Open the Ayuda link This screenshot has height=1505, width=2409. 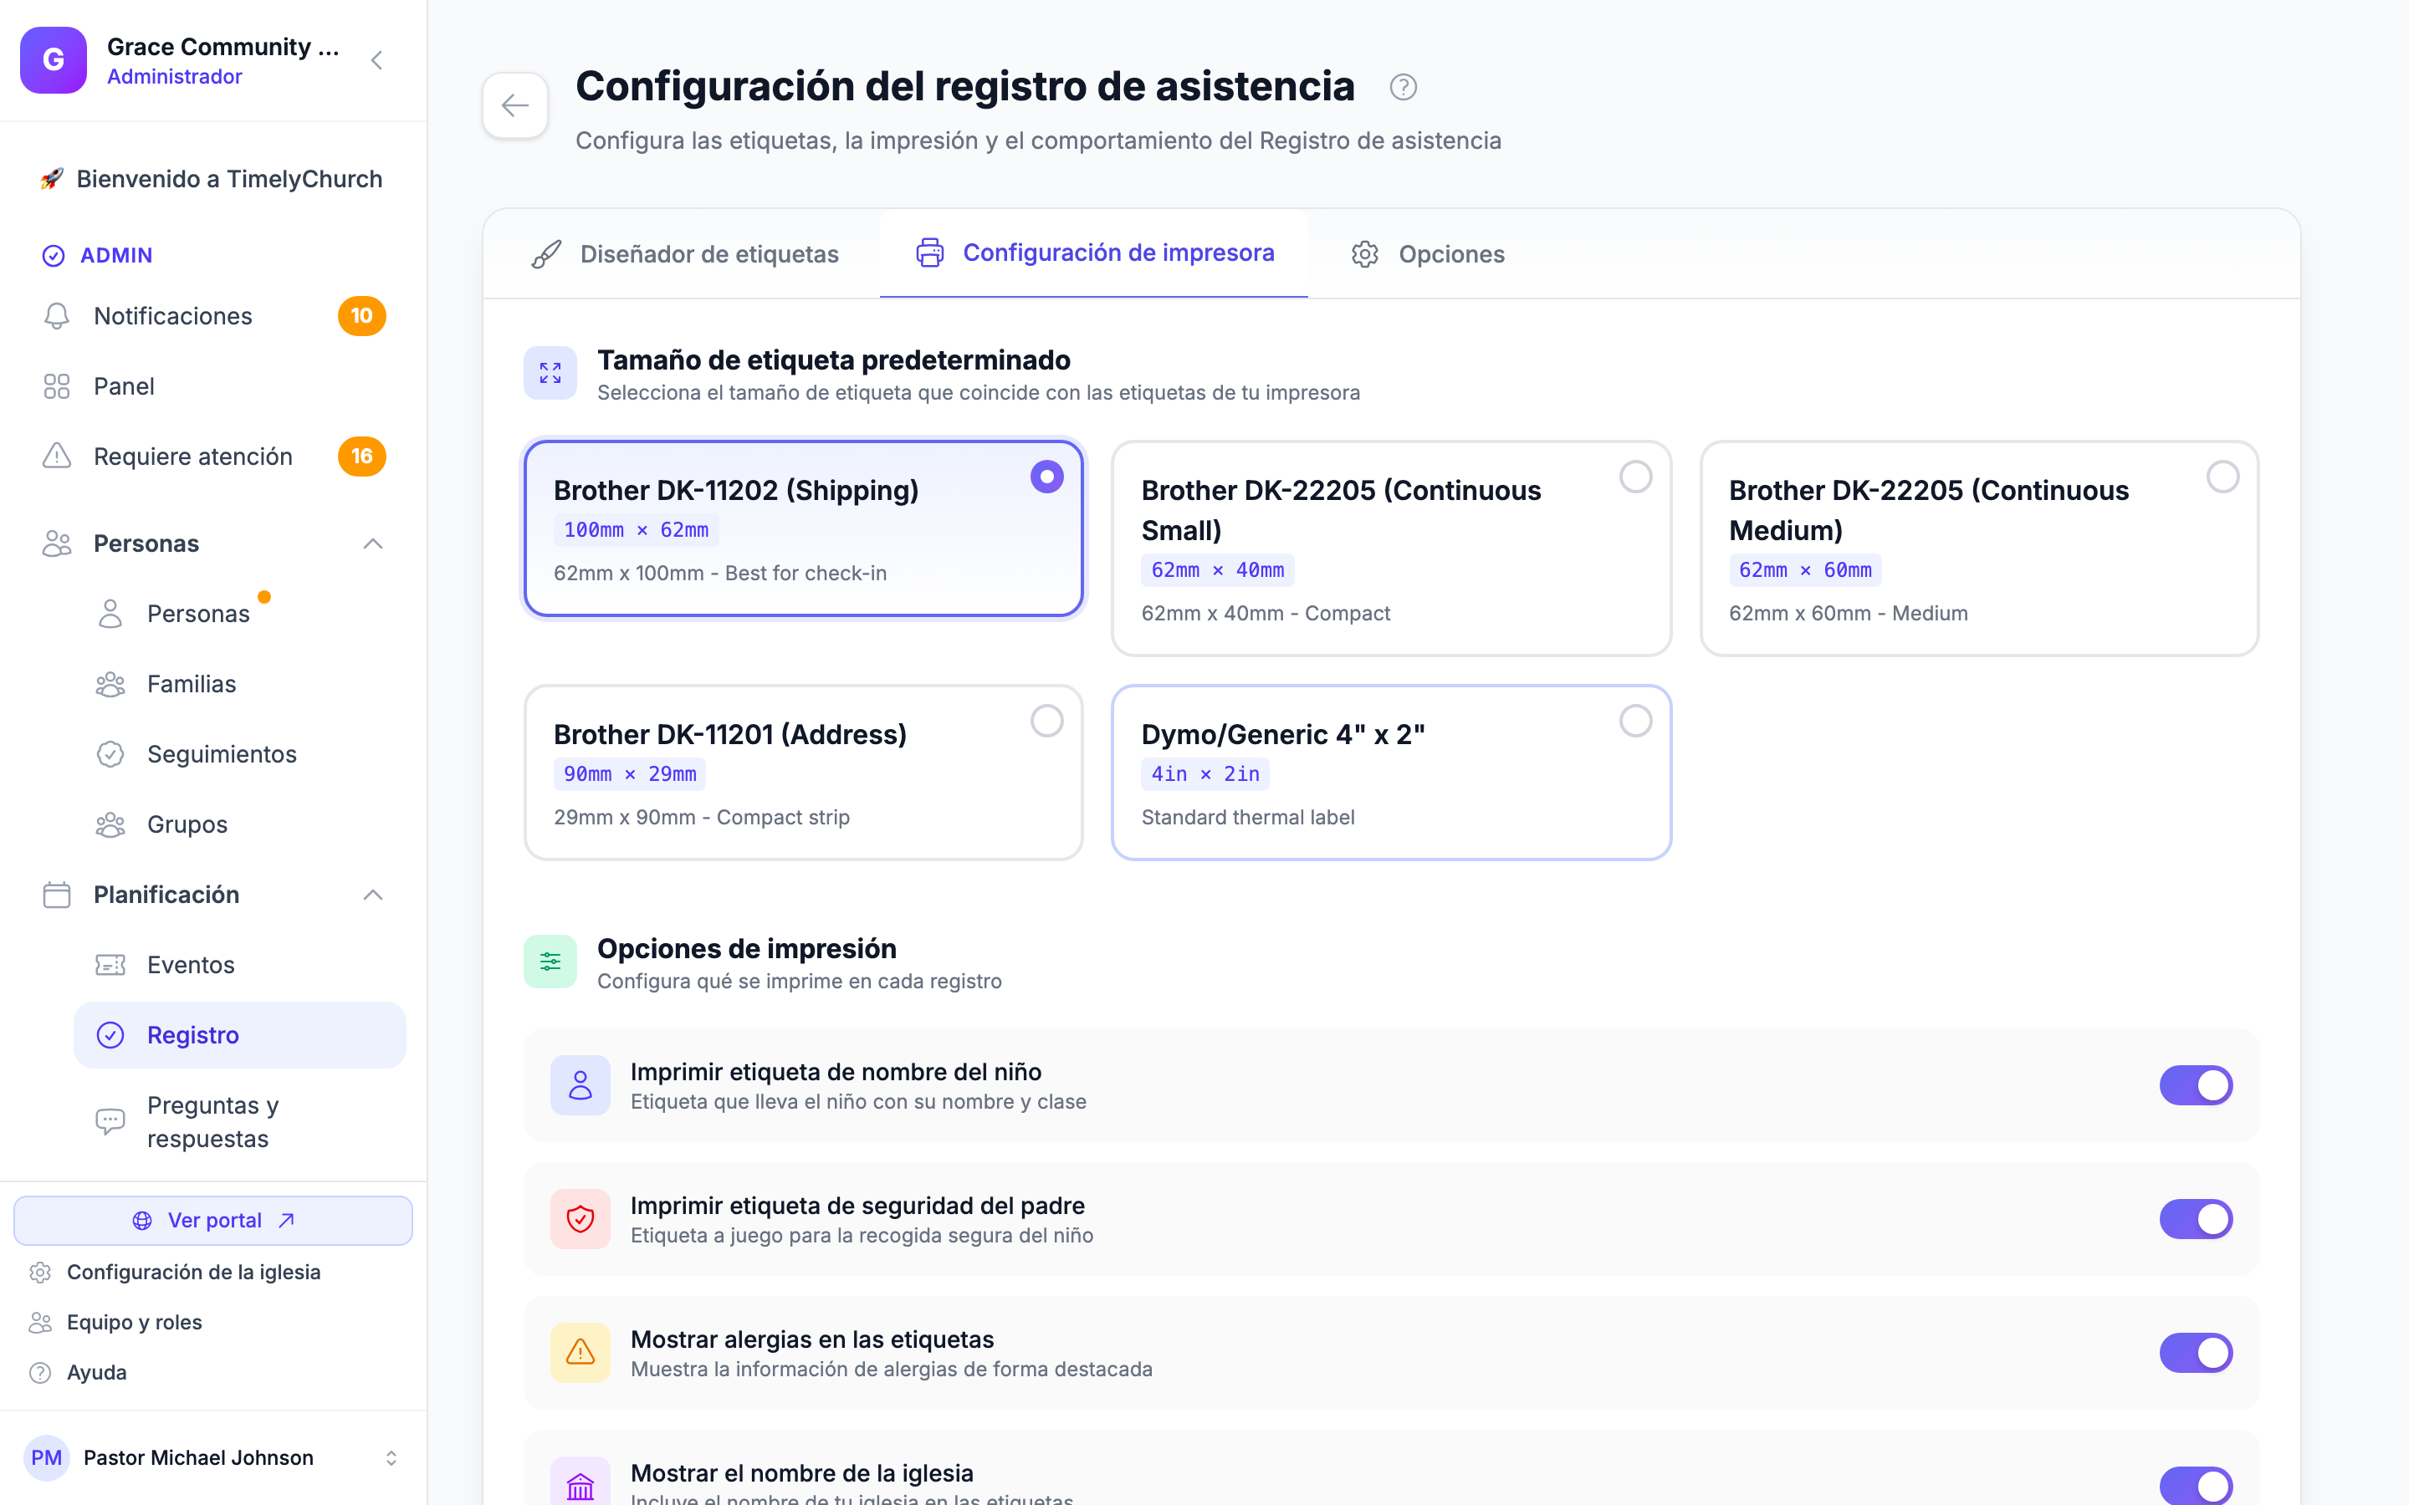click(x=78, y=1373)
